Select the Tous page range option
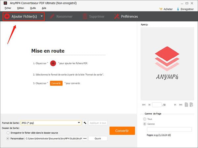The width and height of the screenshot is (198, 148). tap(144, 119)
